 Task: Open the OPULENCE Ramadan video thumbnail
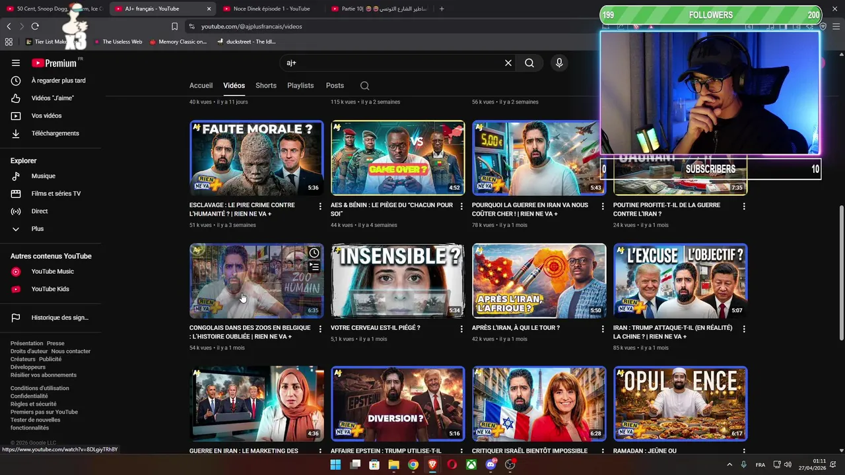(x=681, y=403)
